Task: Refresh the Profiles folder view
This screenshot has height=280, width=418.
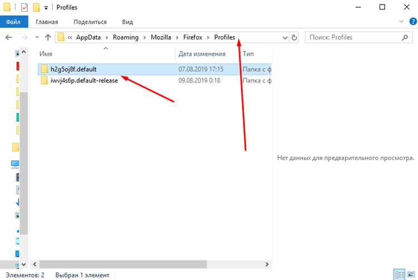Action: click(x=294, y=37)
